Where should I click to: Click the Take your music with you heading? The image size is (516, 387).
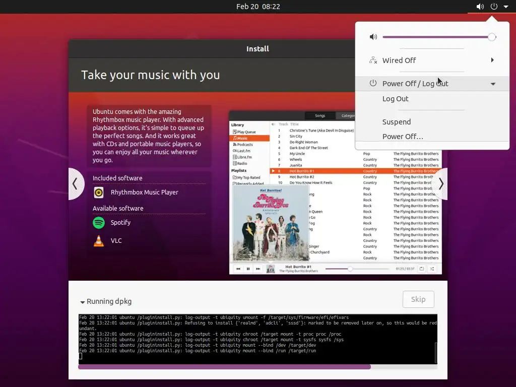pos(150,75)
